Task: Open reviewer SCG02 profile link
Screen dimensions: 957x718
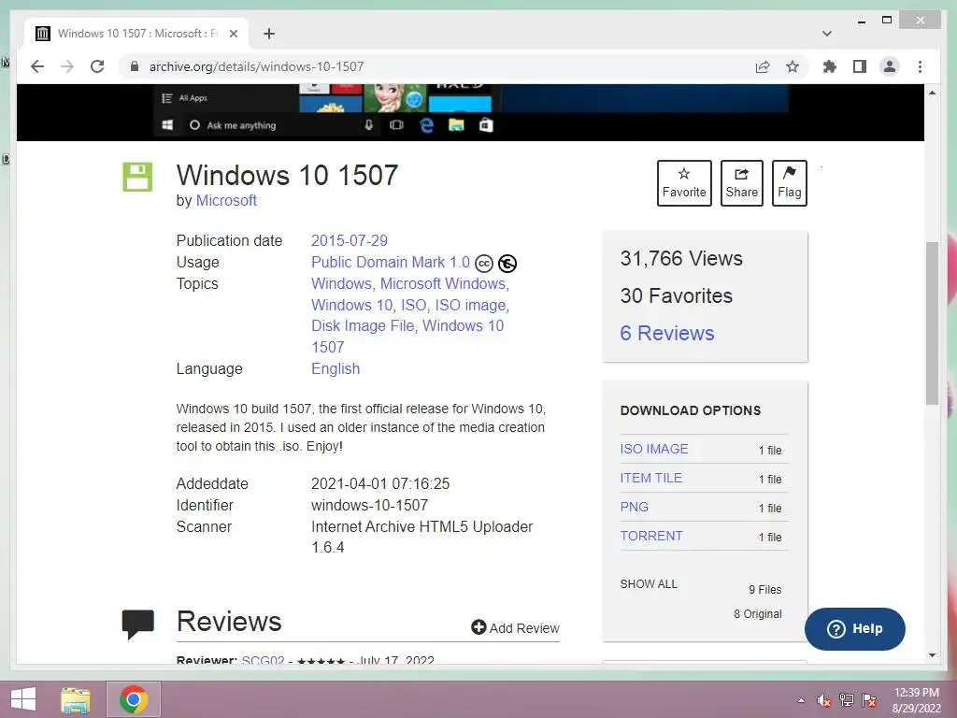Action: click(263, 660)
